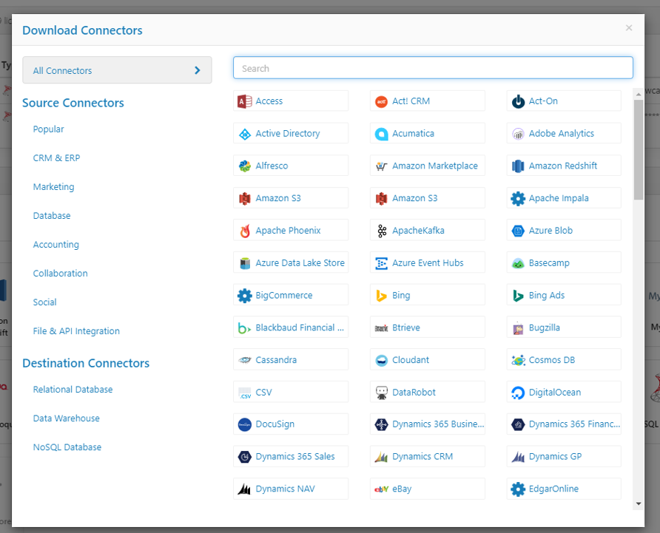The width and height of the screenshot is (660, 533).
Task: Pick the DigitalOcean connector icon
Action: click(x=518, y=393)
